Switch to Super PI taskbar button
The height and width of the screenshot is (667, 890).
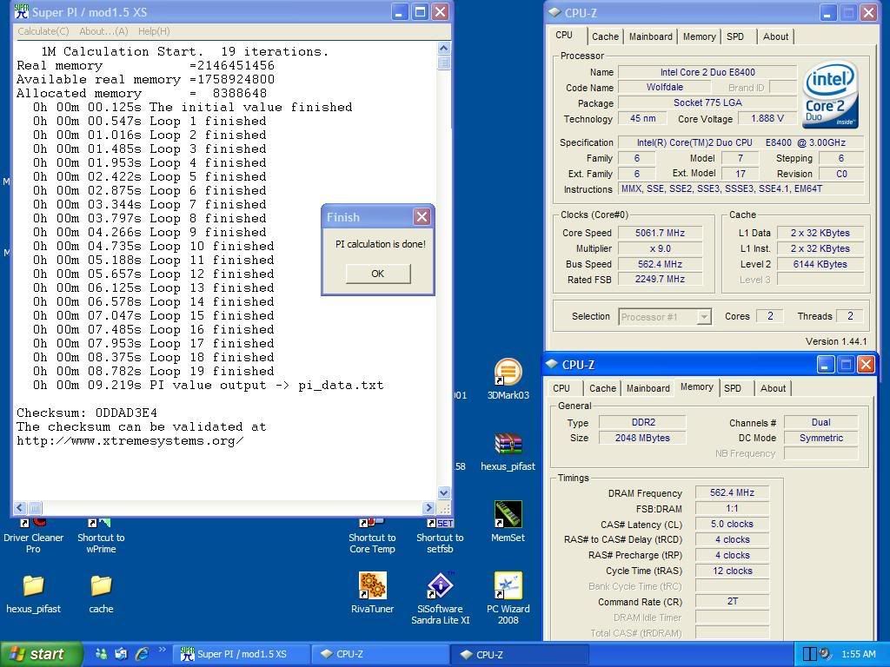[243, 654]
